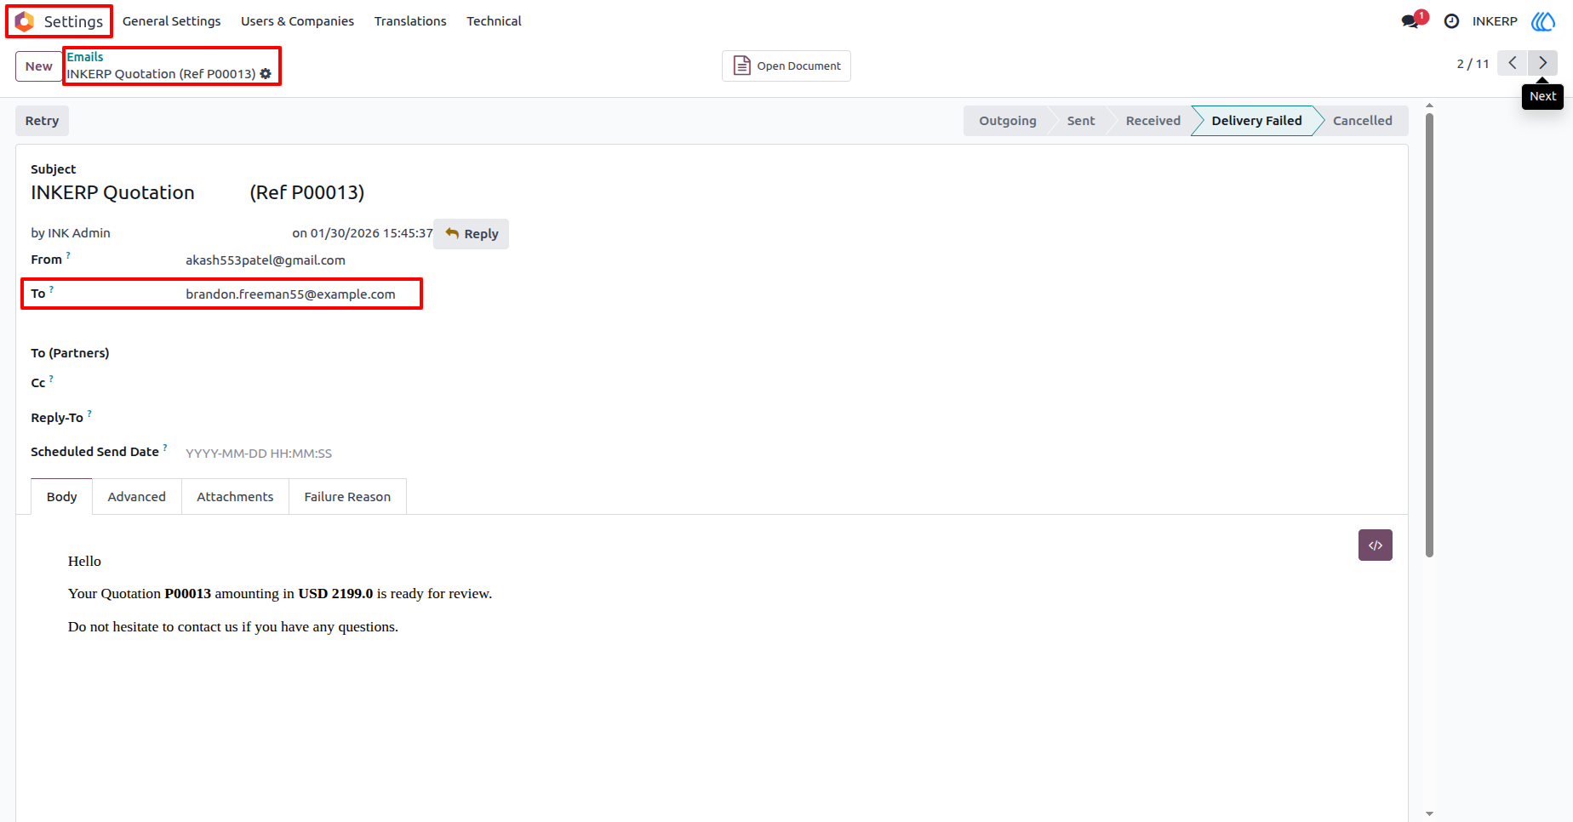Go back to Emails breadcrumb
1573x822 pixels.
(85, 57)
